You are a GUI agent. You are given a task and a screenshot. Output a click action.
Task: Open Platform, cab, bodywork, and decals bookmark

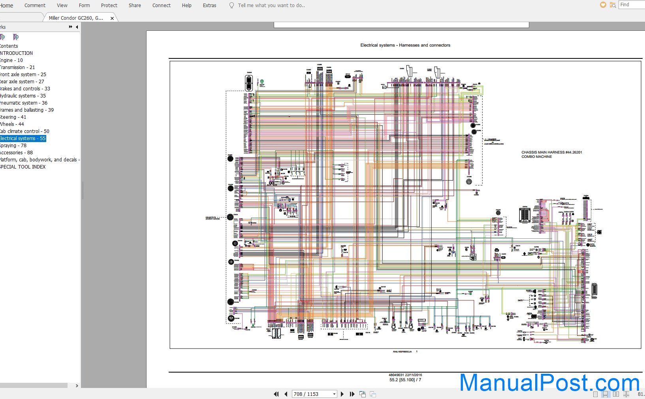pos(39,160)
